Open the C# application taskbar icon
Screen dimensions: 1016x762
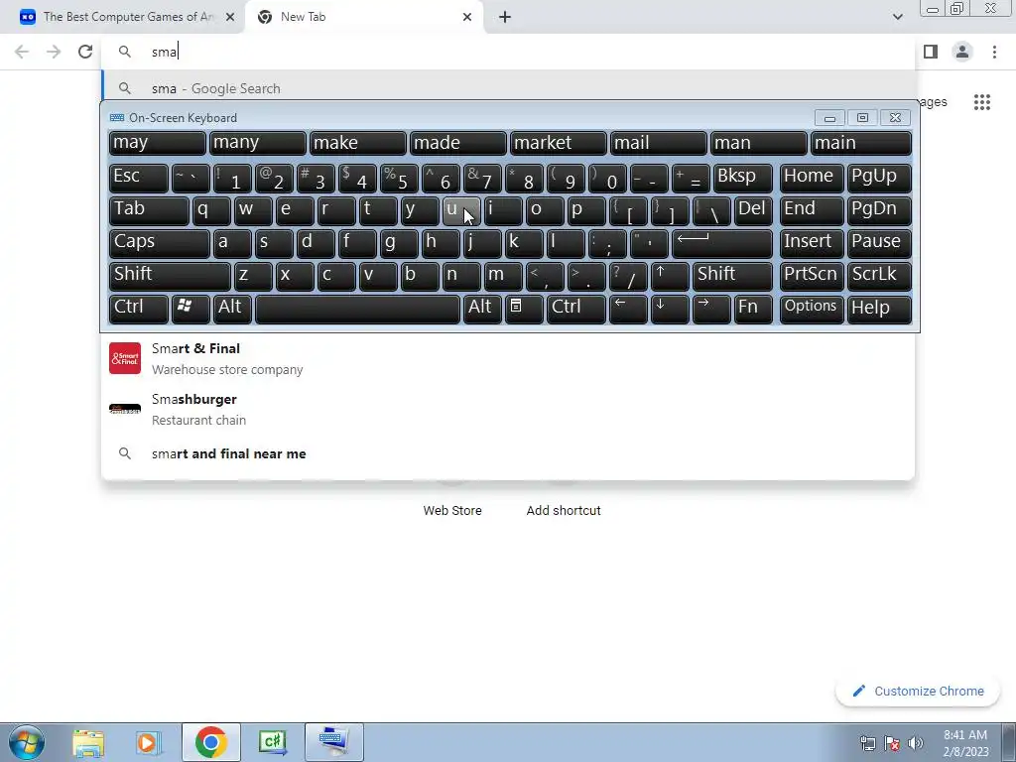[x=272, y=742]
